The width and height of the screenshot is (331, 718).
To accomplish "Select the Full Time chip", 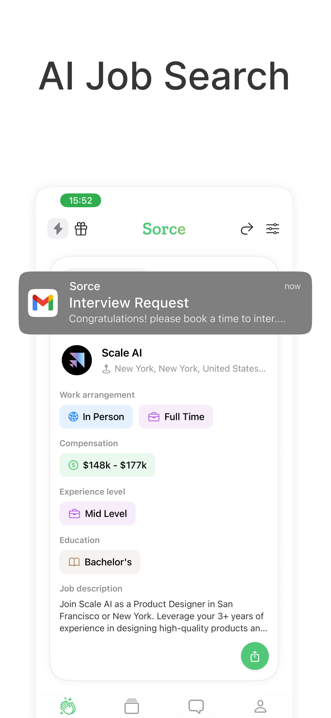I will 176,417.
